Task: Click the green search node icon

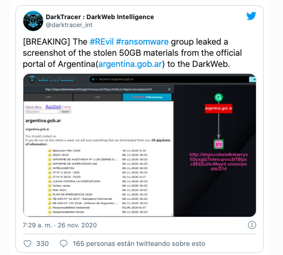Action: pyautogui.click(x=218, y=98)
